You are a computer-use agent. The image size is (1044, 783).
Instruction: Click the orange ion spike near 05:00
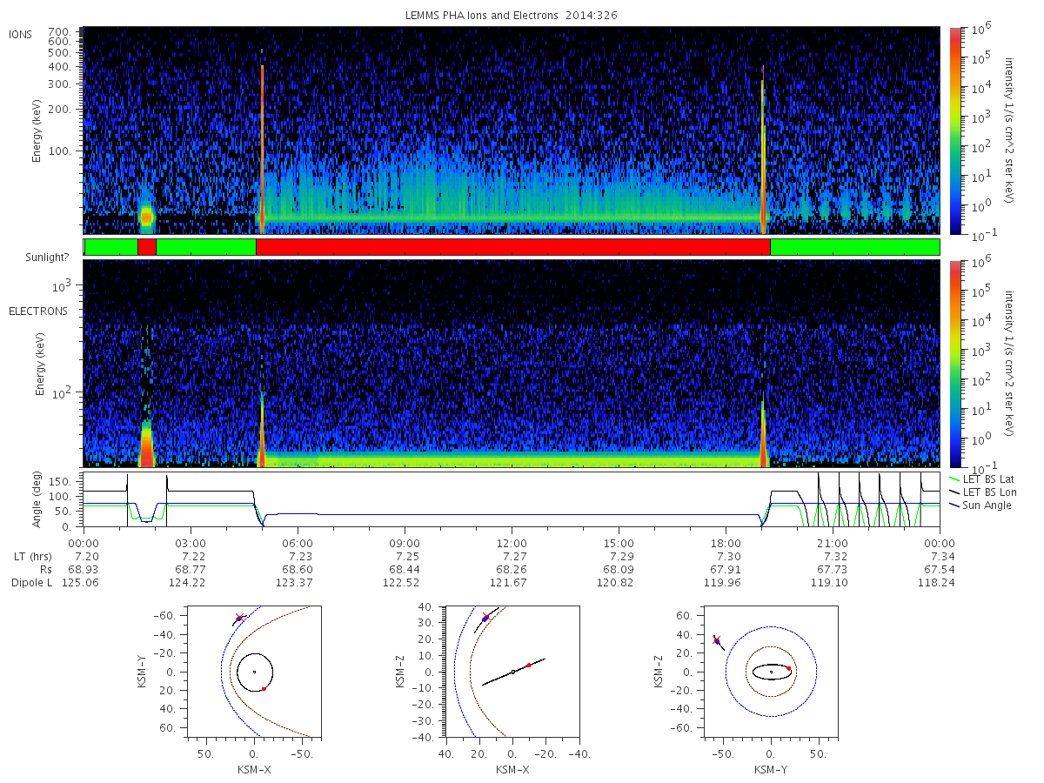pos(262,148)
